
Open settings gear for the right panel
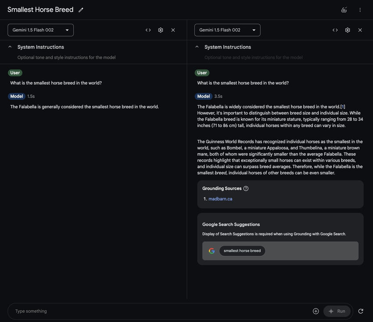pos(348,30)
